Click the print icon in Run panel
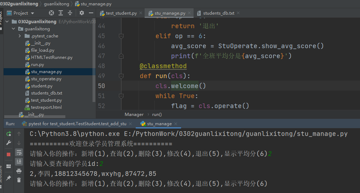The height and width of the screenshot is (193, 360). [x=19, y=171]
